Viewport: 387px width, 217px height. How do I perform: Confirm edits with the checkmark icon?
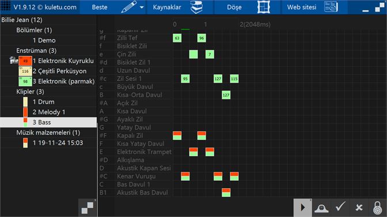pos(340,207)
